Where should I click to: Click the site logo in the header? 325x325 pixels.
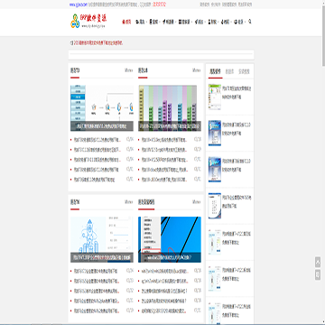(88, 21)
